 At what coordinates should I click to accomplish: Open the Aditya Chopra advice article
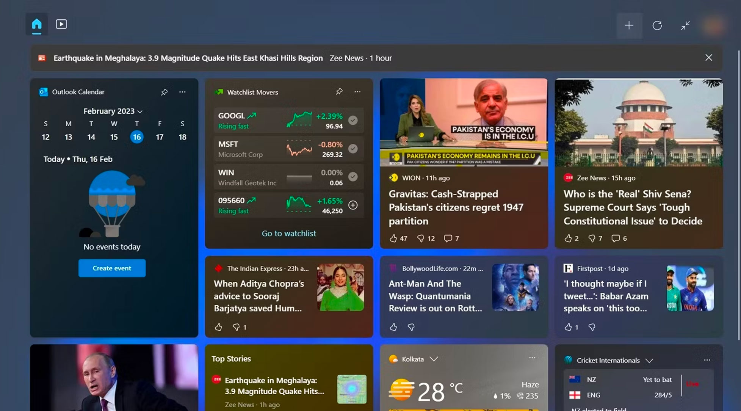click(x=259, y=296)
